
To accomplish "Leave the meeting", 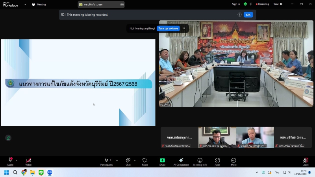I will click(306, 162).
